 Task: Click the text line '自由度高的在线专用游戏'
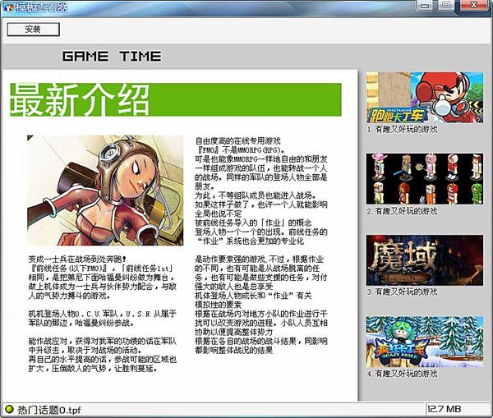click(x=237, y=140)
